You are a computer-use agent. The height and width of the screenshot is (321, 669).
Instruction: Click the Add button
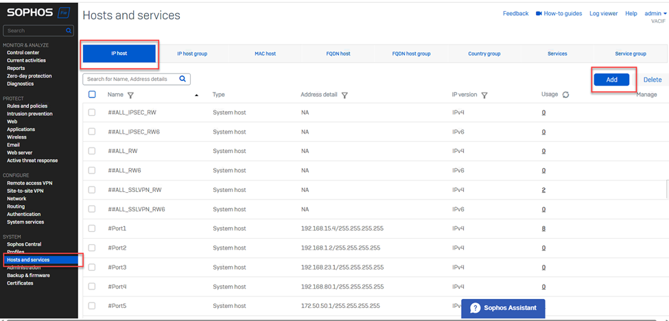[611, 80]
